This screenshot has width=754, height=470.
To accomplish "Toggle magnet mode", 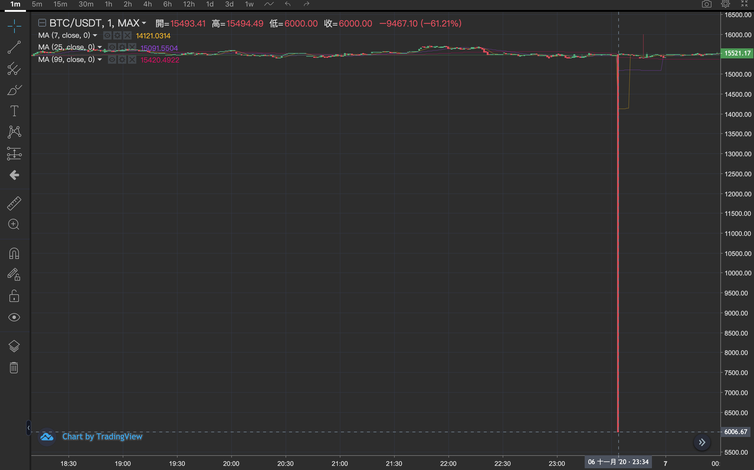I will coord(14,253).
